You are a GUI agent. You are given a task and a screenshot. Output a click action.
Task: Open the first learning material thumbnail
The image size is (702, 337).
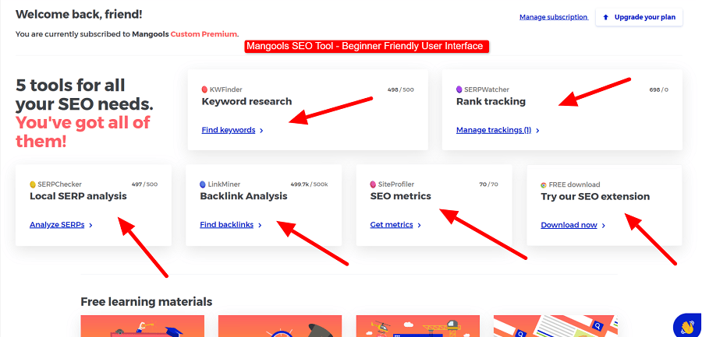click(142, 326)
